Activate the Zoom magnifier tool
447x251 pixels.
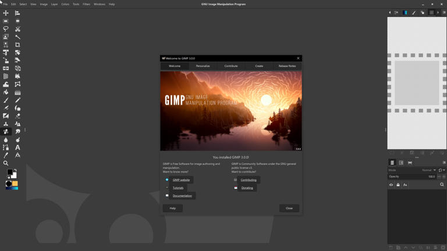[6, 163]
